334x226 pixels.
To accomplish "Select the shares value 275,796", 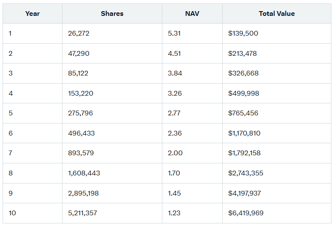I will (81, 113).
